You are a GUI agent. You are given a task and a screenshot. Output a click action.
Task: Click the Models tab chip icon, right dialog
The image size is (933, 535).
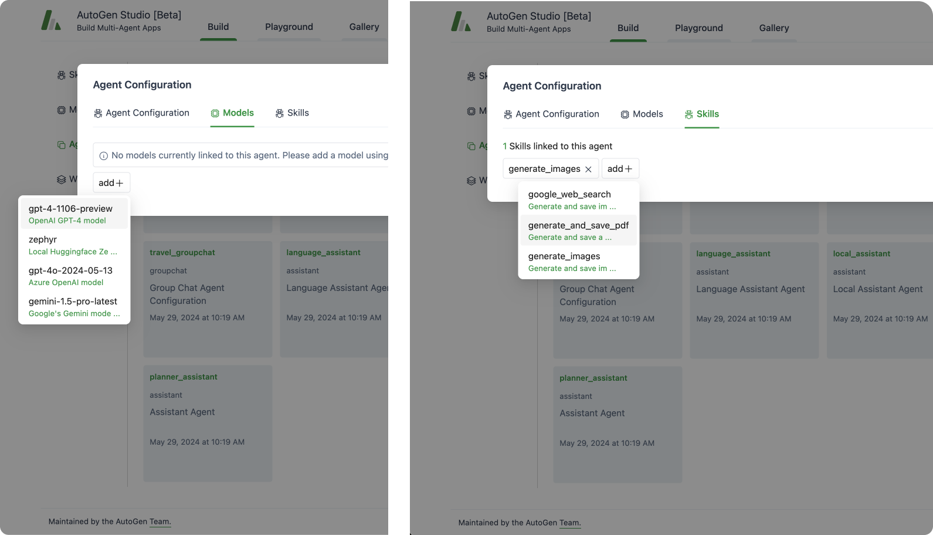(625, 114)
